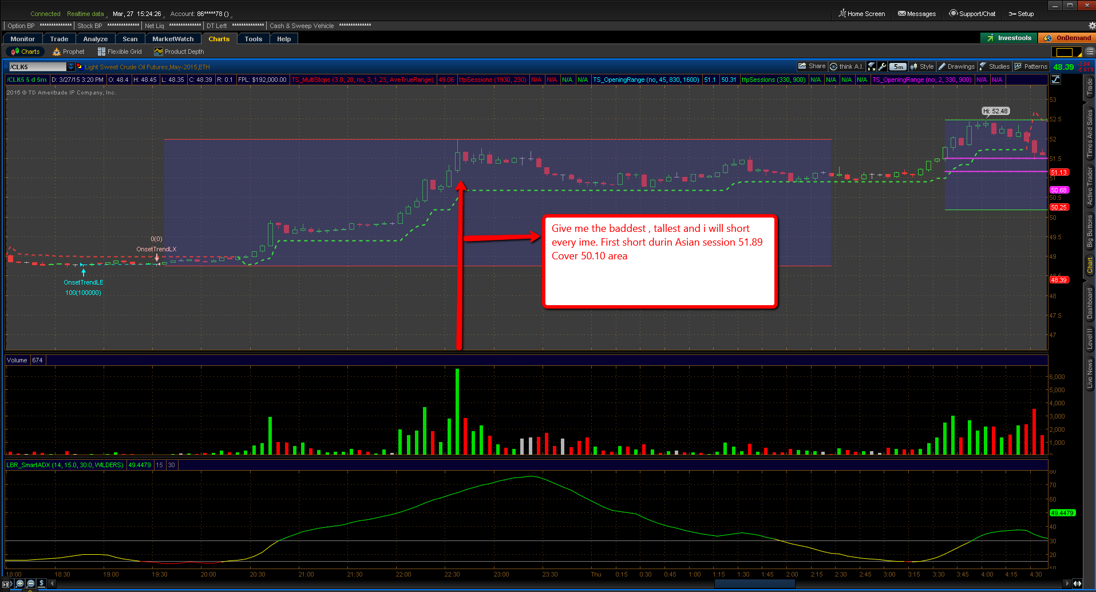Open Edit Studies flask-arrow icon

(872, 66)
